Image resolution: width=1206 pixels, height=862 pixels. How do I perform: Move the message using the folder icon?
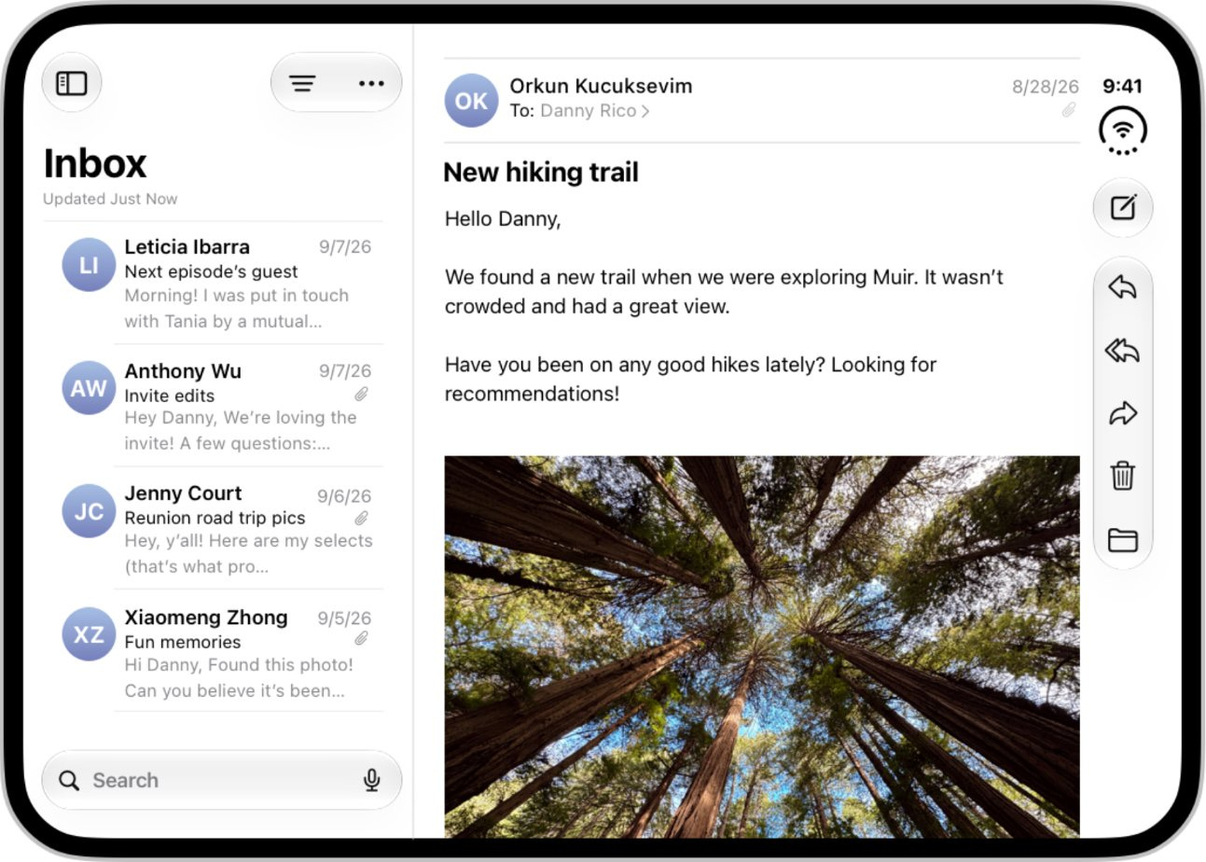(x=1123, y=539)
